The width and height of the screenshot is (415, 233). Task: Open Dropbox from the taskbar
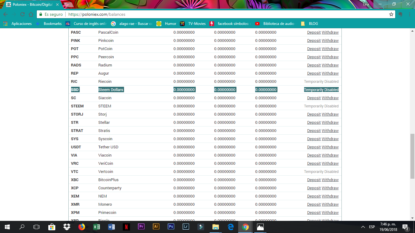click(67, 227)
